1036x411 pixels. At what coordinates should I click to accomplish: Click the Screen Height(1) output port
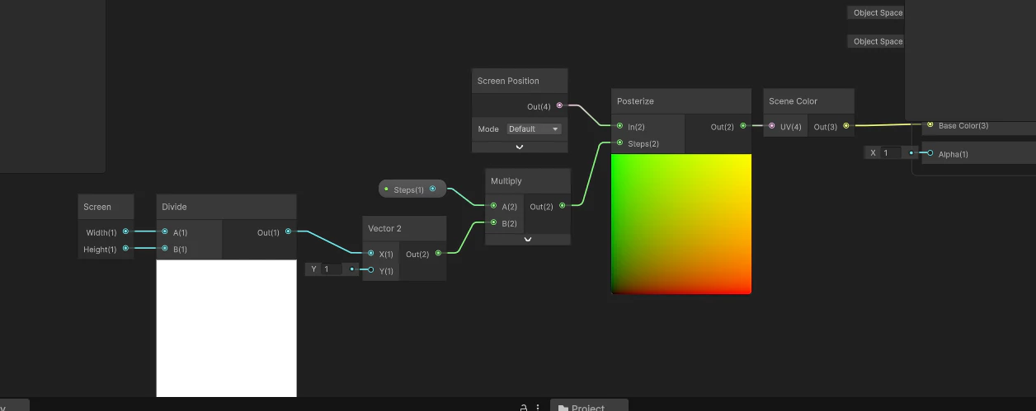click(x=125, y=249)
